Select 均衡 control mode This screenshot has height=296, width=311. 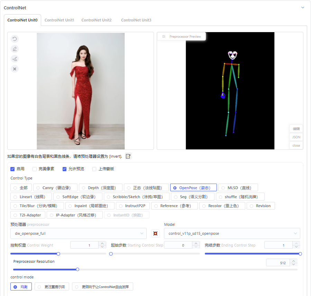(x=21, y=287)
